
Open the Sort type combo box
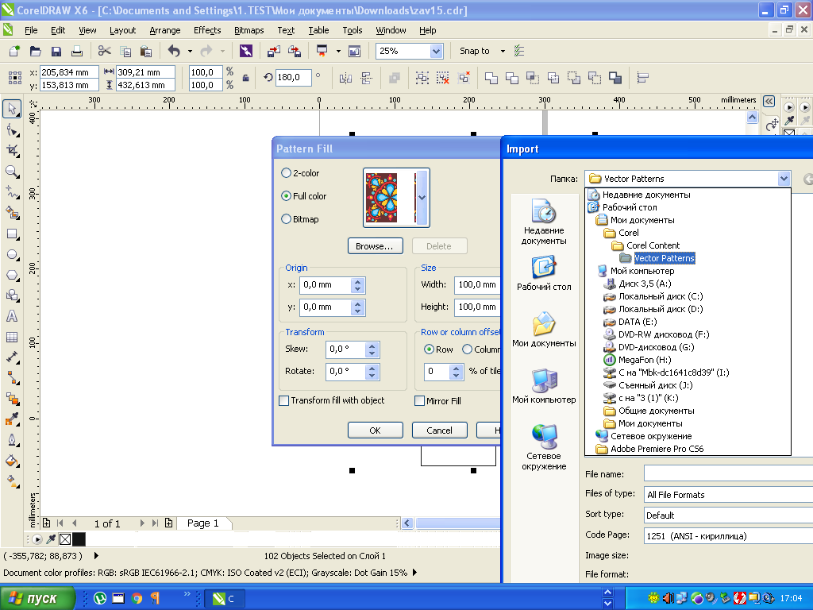(728, 515)
